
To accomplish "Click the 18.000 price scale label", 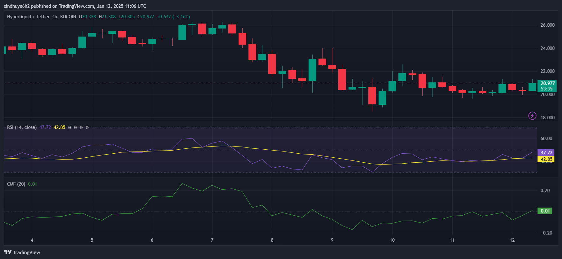I will click(x=547, y=118).
